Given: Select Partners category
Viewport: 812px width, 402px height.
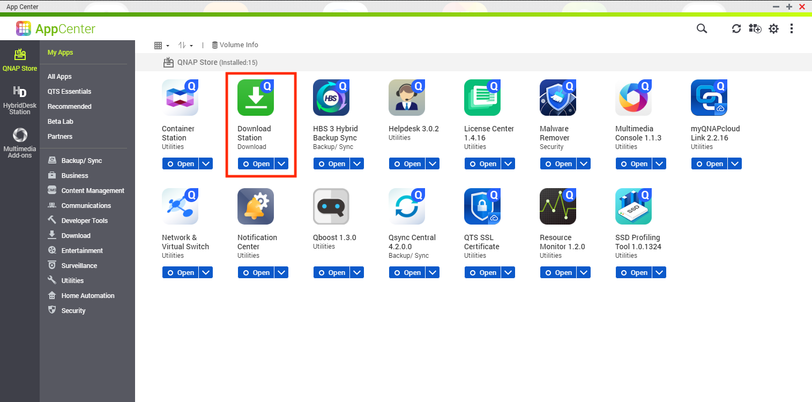Looking at the screenshot, I should [60, 137].
